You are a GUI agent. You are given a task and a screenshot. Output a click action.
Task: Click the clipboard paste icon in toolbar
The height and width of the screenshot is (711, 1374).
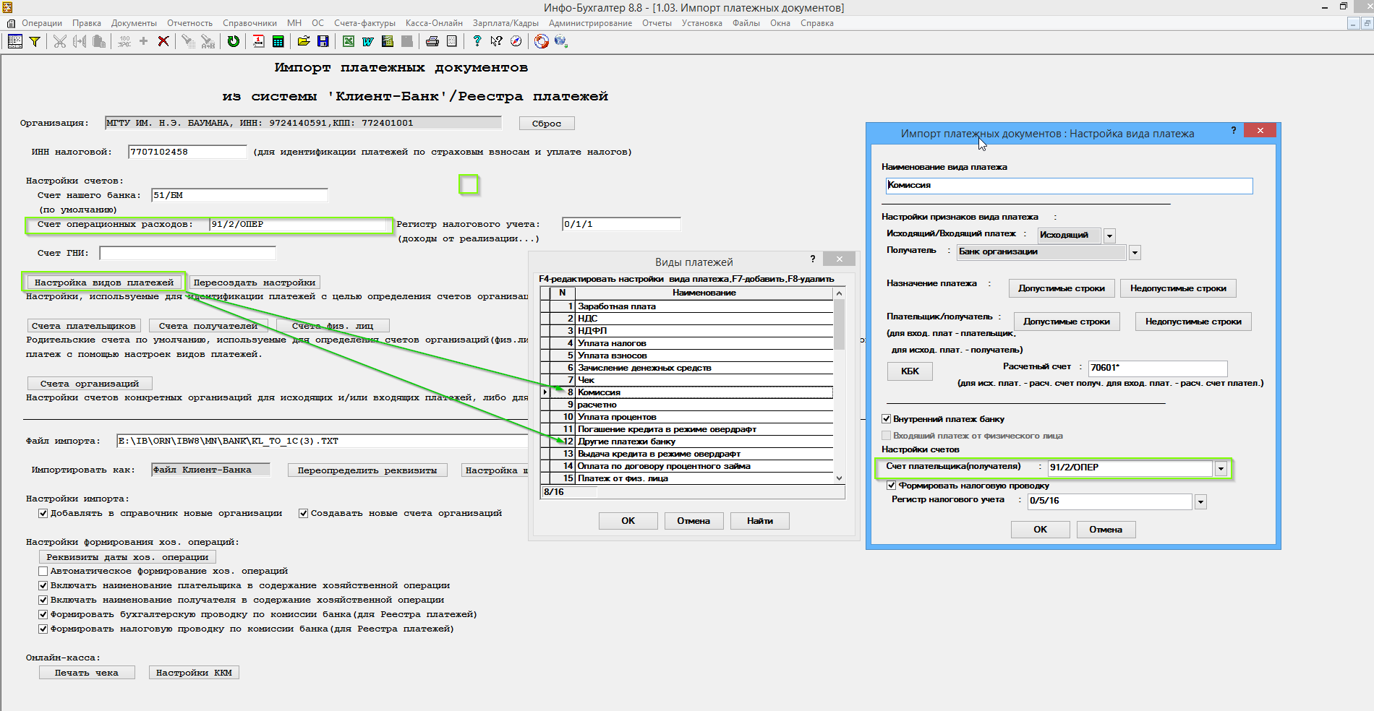(99, 41)
